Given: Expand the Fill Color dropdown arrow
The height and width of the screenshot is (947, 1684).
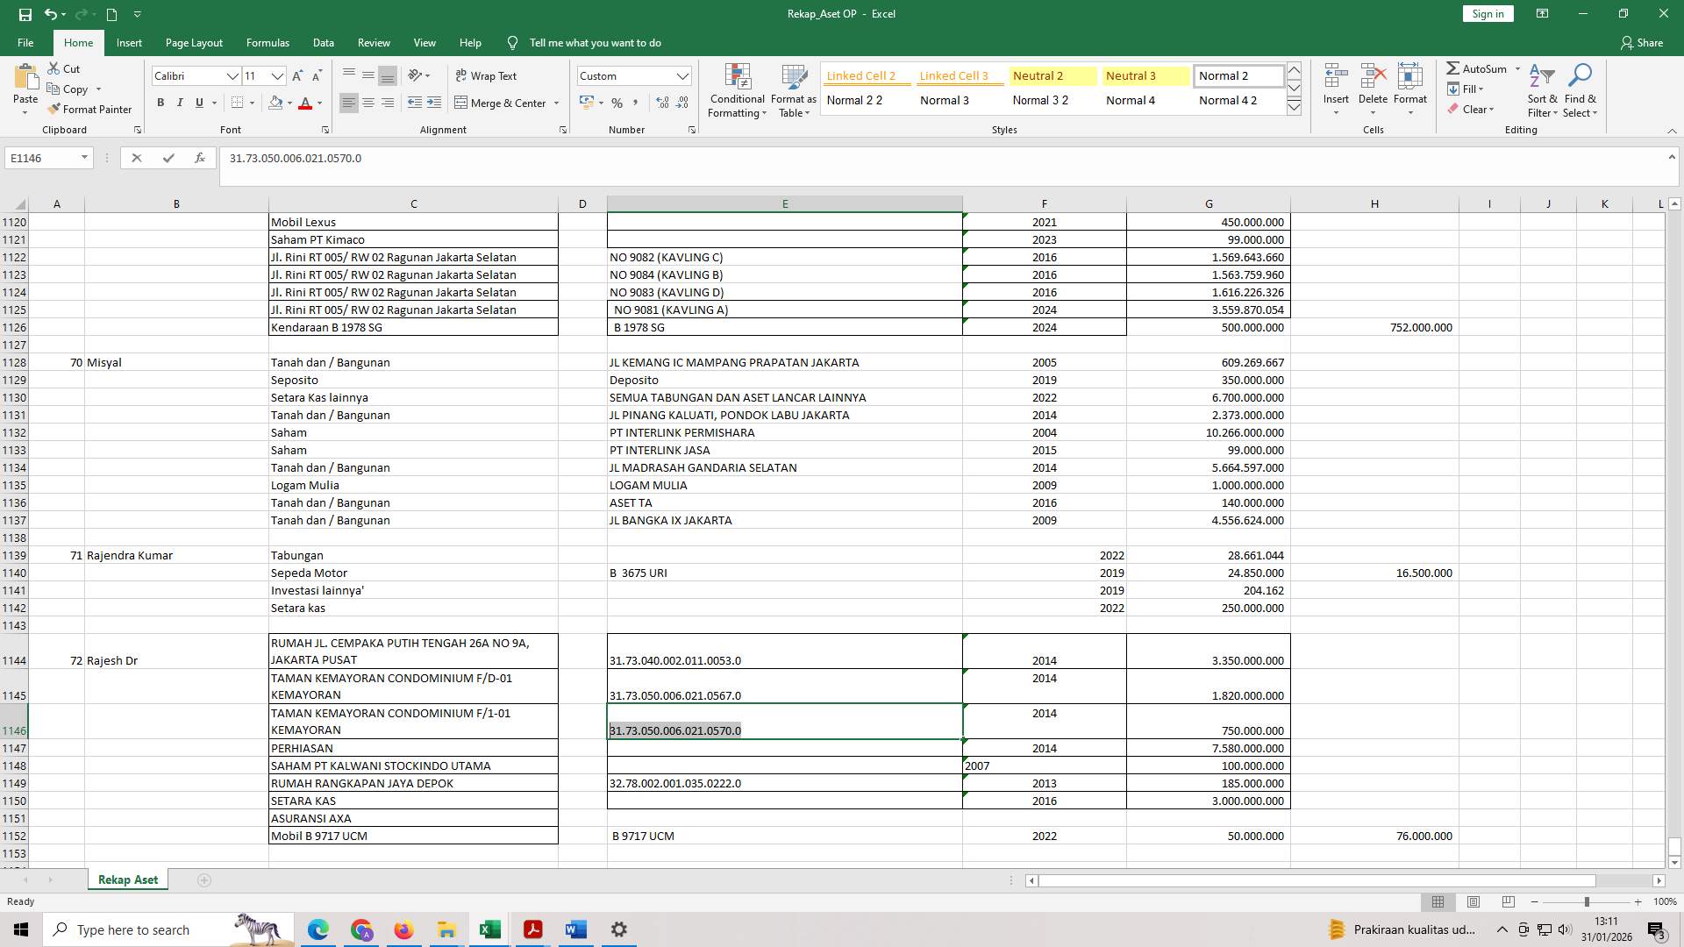Looking at the screenshot, I should [x=290, y=103].
